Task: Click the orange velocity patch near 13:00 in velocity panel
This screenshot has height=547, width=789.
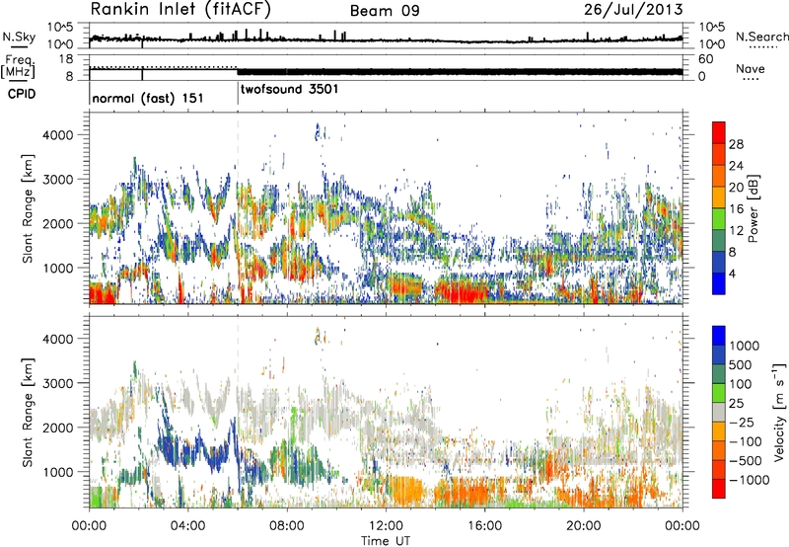Action: pyautogui.click(x=406, y=490)
